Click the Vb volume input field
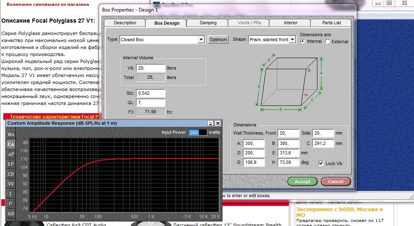The image size is (414, 226). click(150, 68)
